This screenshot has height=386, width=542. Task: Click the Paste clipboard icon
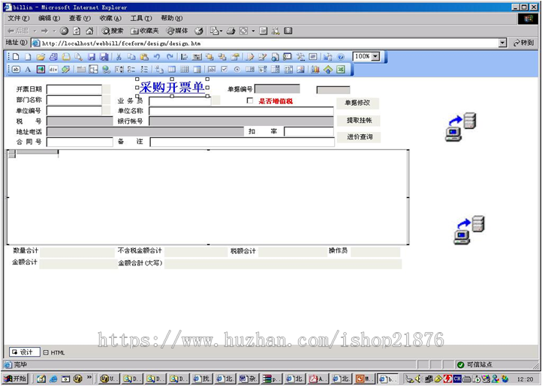[144, 57]
